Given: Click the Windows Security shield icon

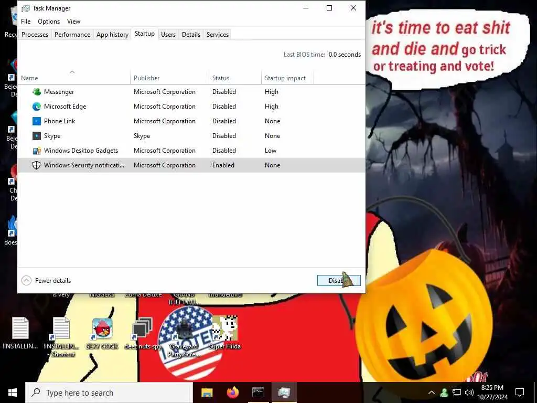Looking at the screenshot, I should pos(36,165).
